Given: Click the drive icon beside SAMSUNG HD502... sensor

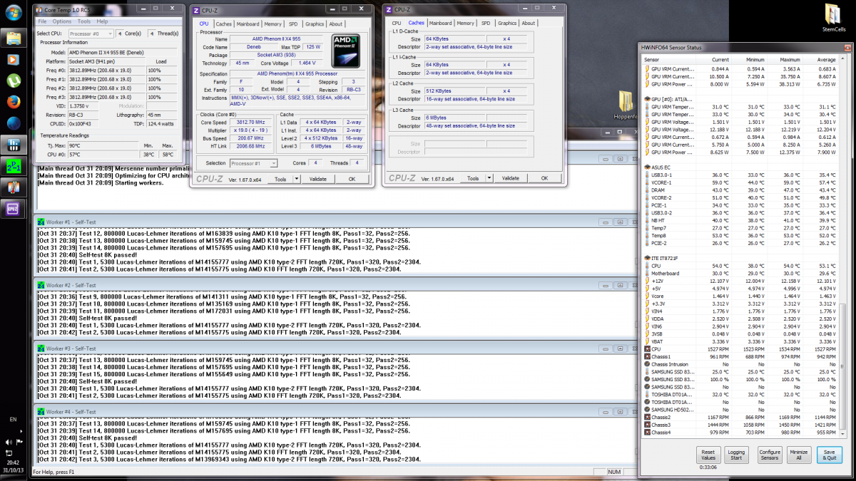Looking at the screenshot, I should (647, 410).
